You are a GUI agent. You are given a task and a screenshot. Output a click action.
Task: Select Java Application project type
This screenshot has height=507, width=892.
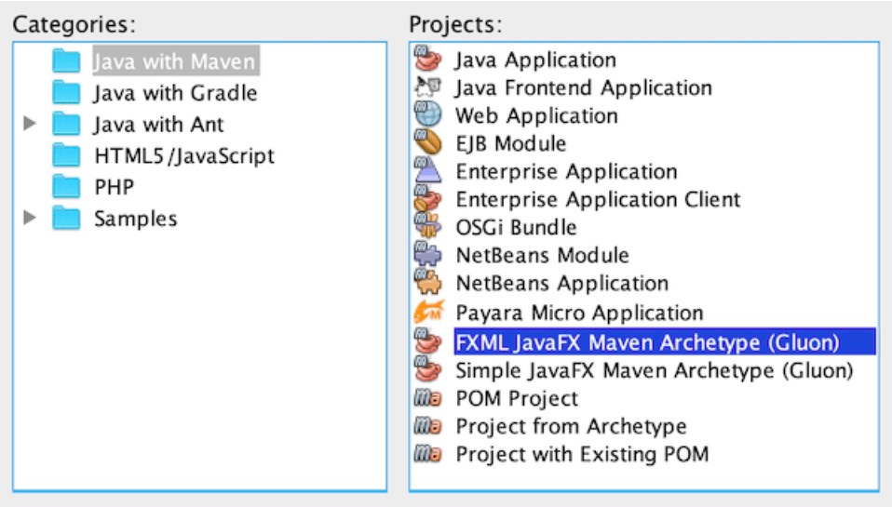(535, 60)
